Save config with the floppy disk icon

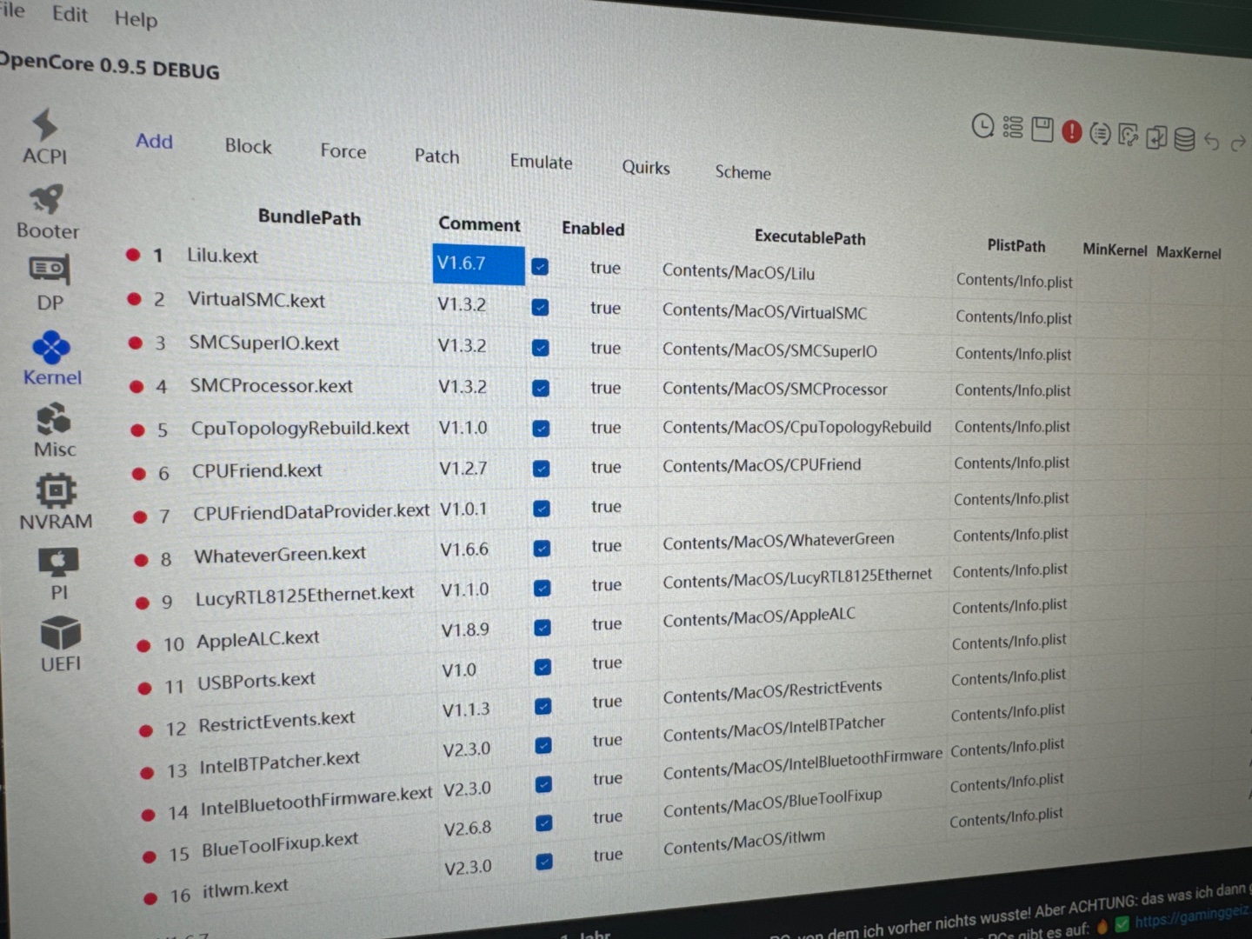(1042, 130)
